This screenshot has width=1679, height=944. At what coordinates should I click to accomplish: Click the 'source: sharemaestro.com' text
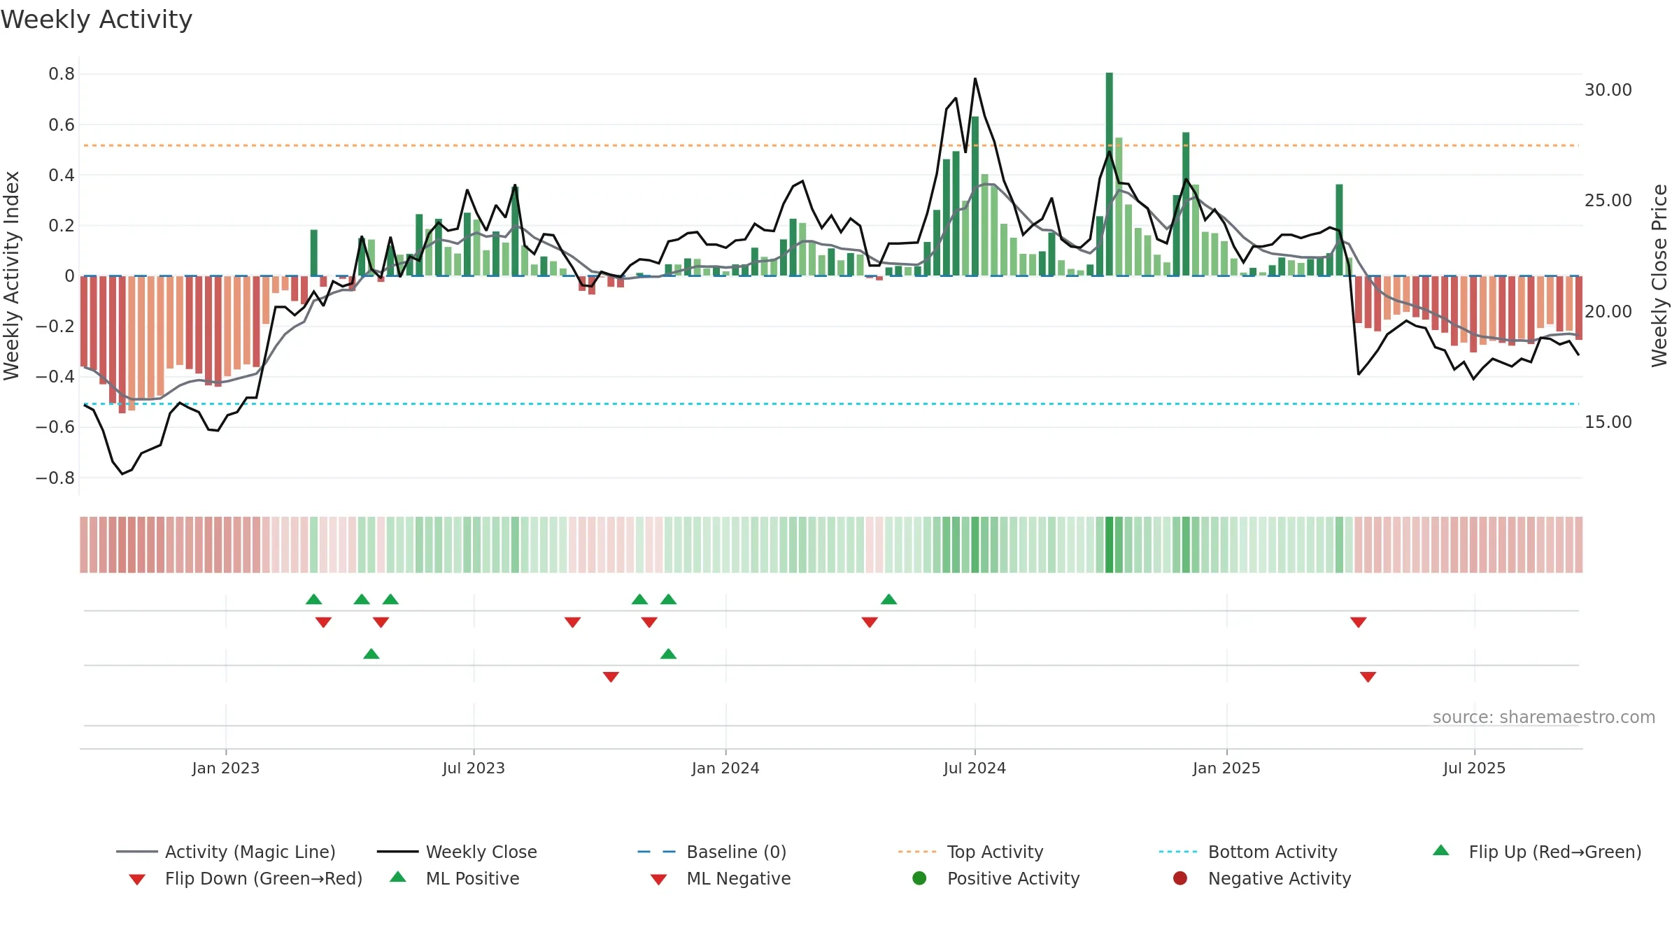point(1544,717)
